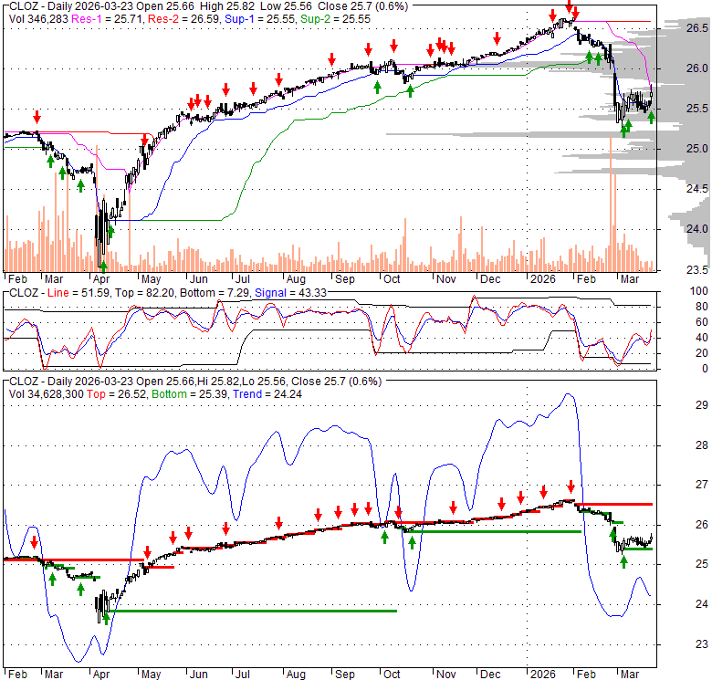The image size is (712, 680).
Task: Click the 100 level on oscillator axis
Action: (698, 291)
